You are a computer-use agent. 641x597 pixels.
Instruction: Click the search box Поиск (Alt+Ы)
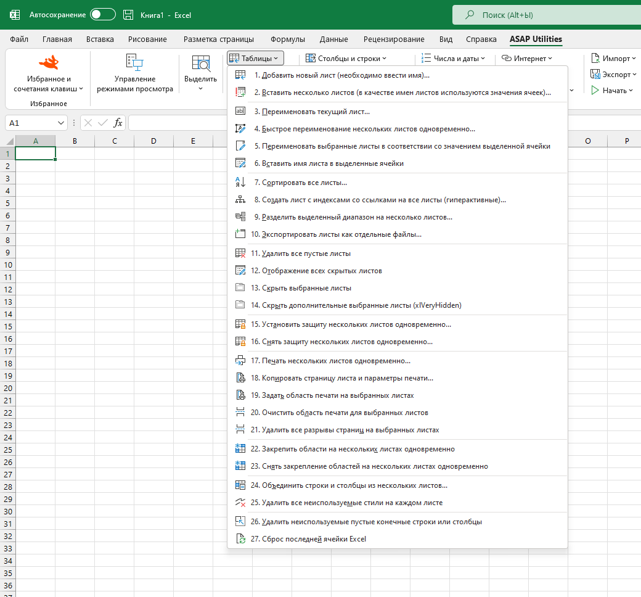click(x=547, y=15)
